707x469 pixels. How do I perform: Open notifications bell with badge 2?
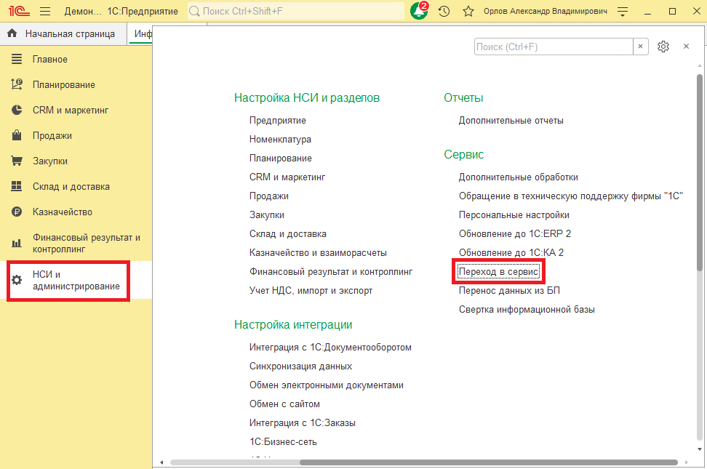pyautogui.click(x=419, y=11)
